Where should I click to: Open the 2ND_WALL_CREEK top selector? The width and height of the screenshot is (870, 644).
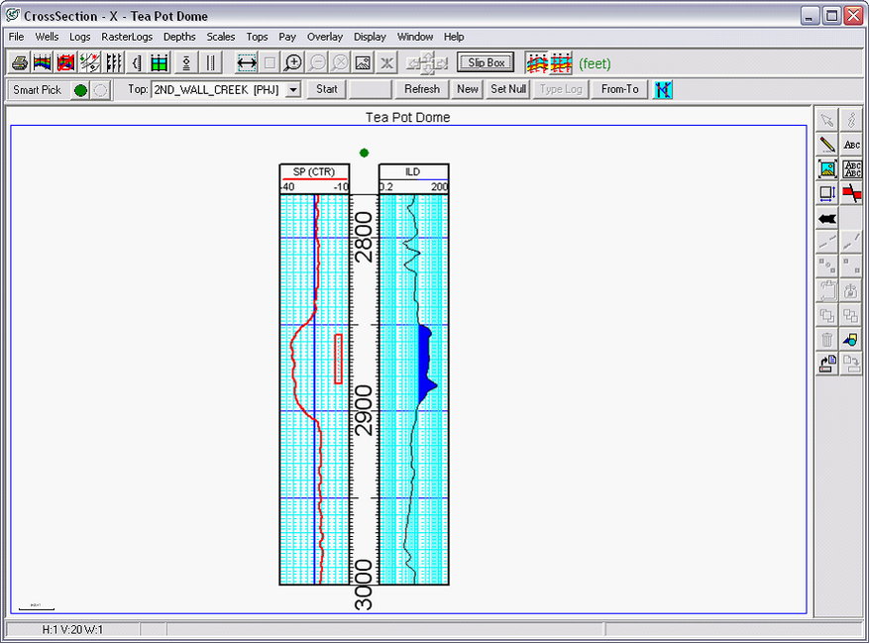coord(217,90)
